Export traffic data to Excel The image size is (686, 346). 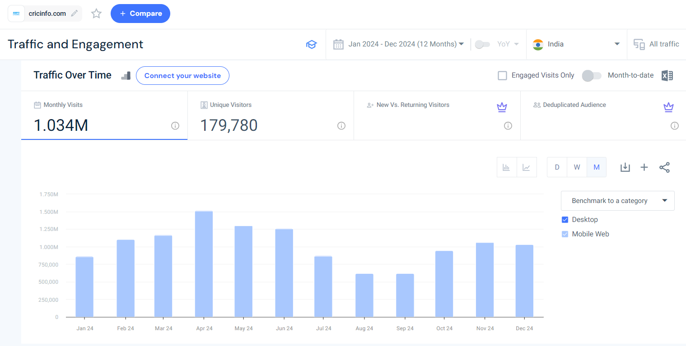pyautogui.click(x=667, y=75)
